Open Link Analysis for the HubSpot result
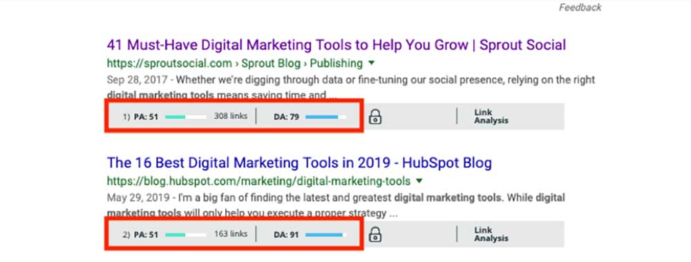This screenshot has width=691, height=262. pos(491,234)
